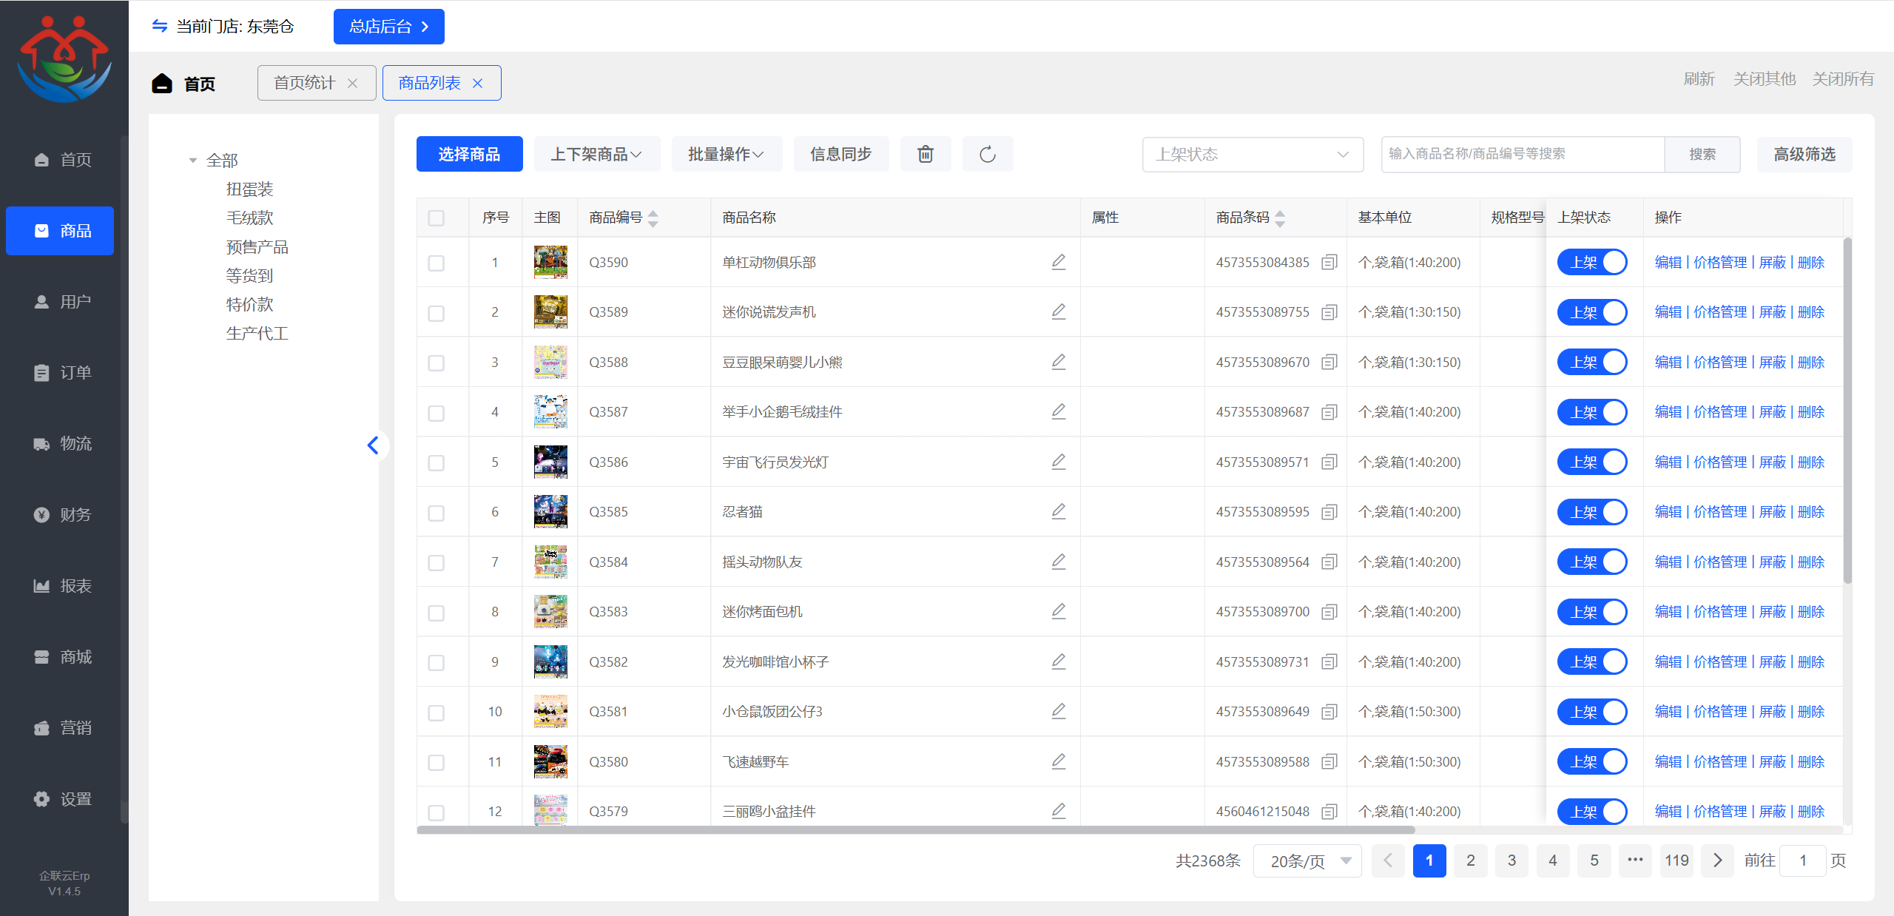The width and height of the screenshot is (1894, 916).
Task: Click pencil edit icon for 单杠动物俱乐部
Action: [x=1058, y=262]
